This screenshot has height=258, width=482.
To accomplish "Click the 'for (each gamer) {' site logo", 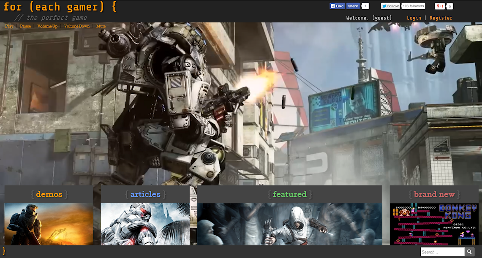I will (x=60, y=6).
